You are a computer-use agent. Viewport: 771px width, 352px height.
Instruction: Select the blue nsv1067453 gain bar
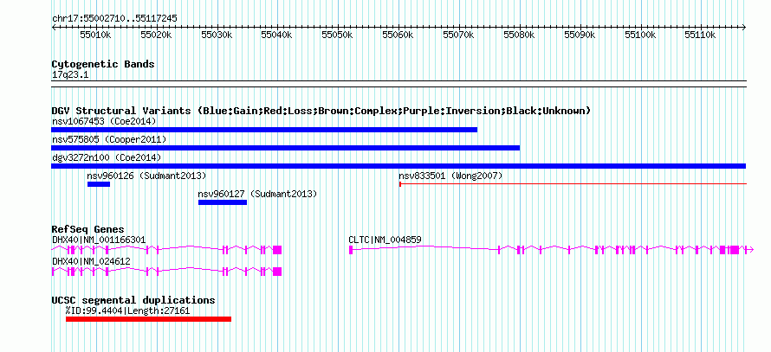(x=264, y=130)
